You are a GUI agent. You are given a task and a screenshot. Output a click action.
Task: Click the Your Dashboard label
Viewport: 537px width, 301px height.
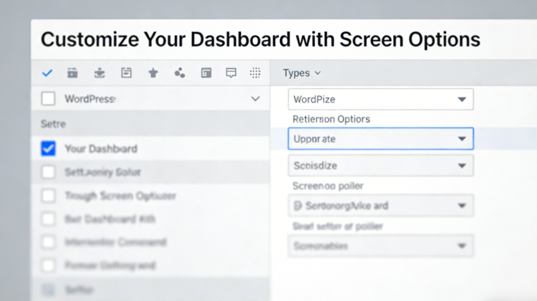click(x=101, y=149)
